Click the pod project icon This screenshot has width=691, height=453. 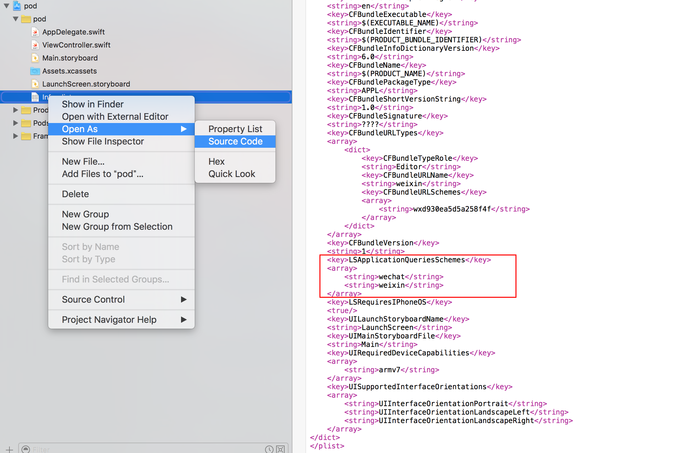pyautogui.click(x=17, y=6)
